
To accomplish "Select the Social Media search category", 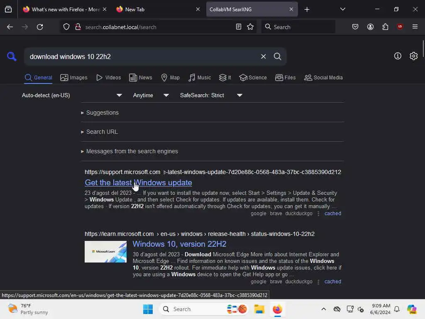I will coord(323,78).
